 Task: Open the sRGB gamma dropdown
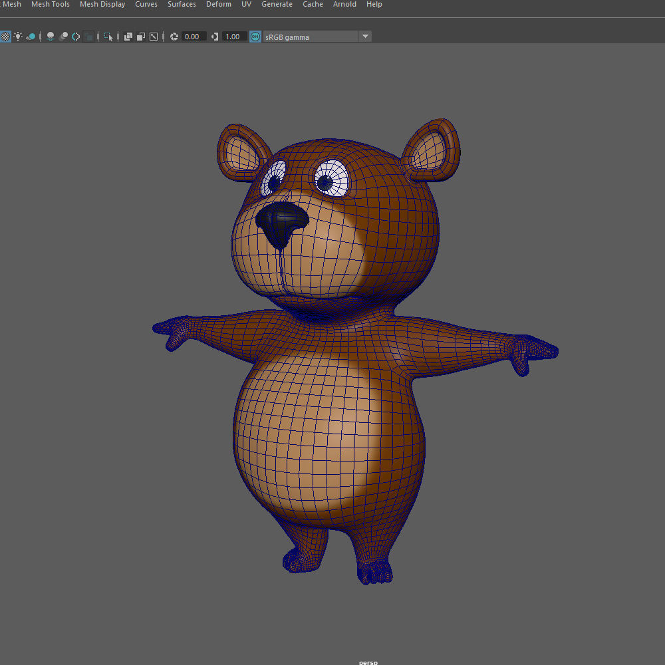tap(317, 37)
